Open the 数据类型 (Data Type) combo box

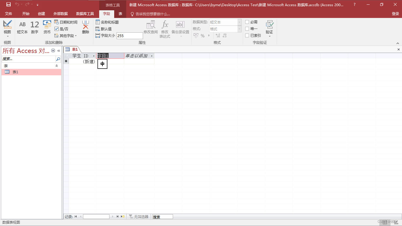[x=225, y=22]
